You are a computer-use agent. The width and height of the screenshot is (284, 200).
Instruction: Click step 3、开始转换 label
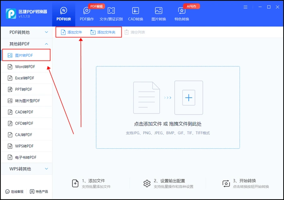point(244,181)
